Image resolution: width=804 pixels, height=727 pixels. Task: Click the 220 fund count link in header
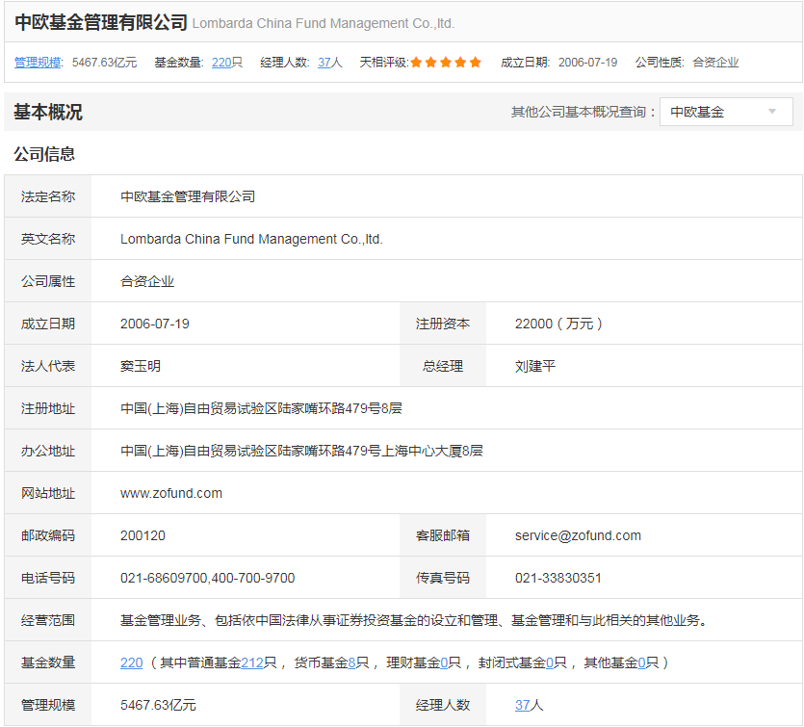(x=221, y=63)
